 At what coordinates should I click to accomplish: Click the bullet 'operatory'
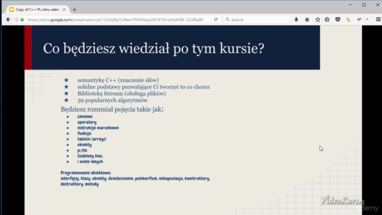87,122
